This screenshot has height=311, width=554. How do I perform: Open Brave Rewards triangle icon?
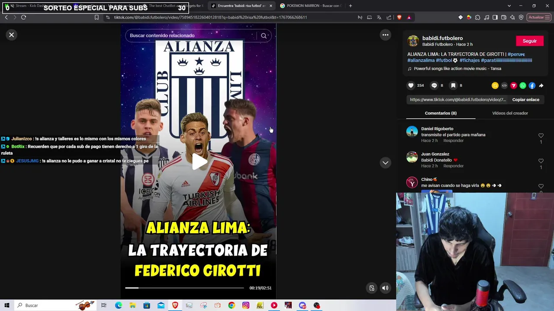(409, 17)
